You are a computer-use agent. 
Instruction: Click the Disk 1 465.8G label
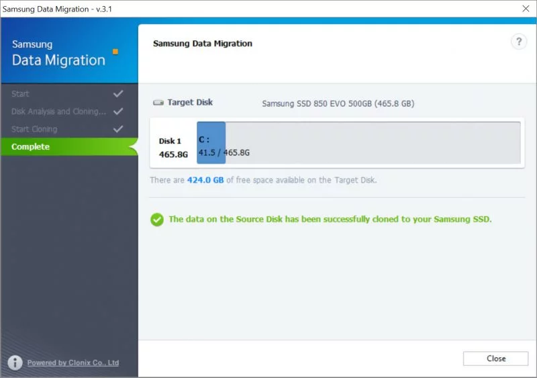click(x=173, y=148)
